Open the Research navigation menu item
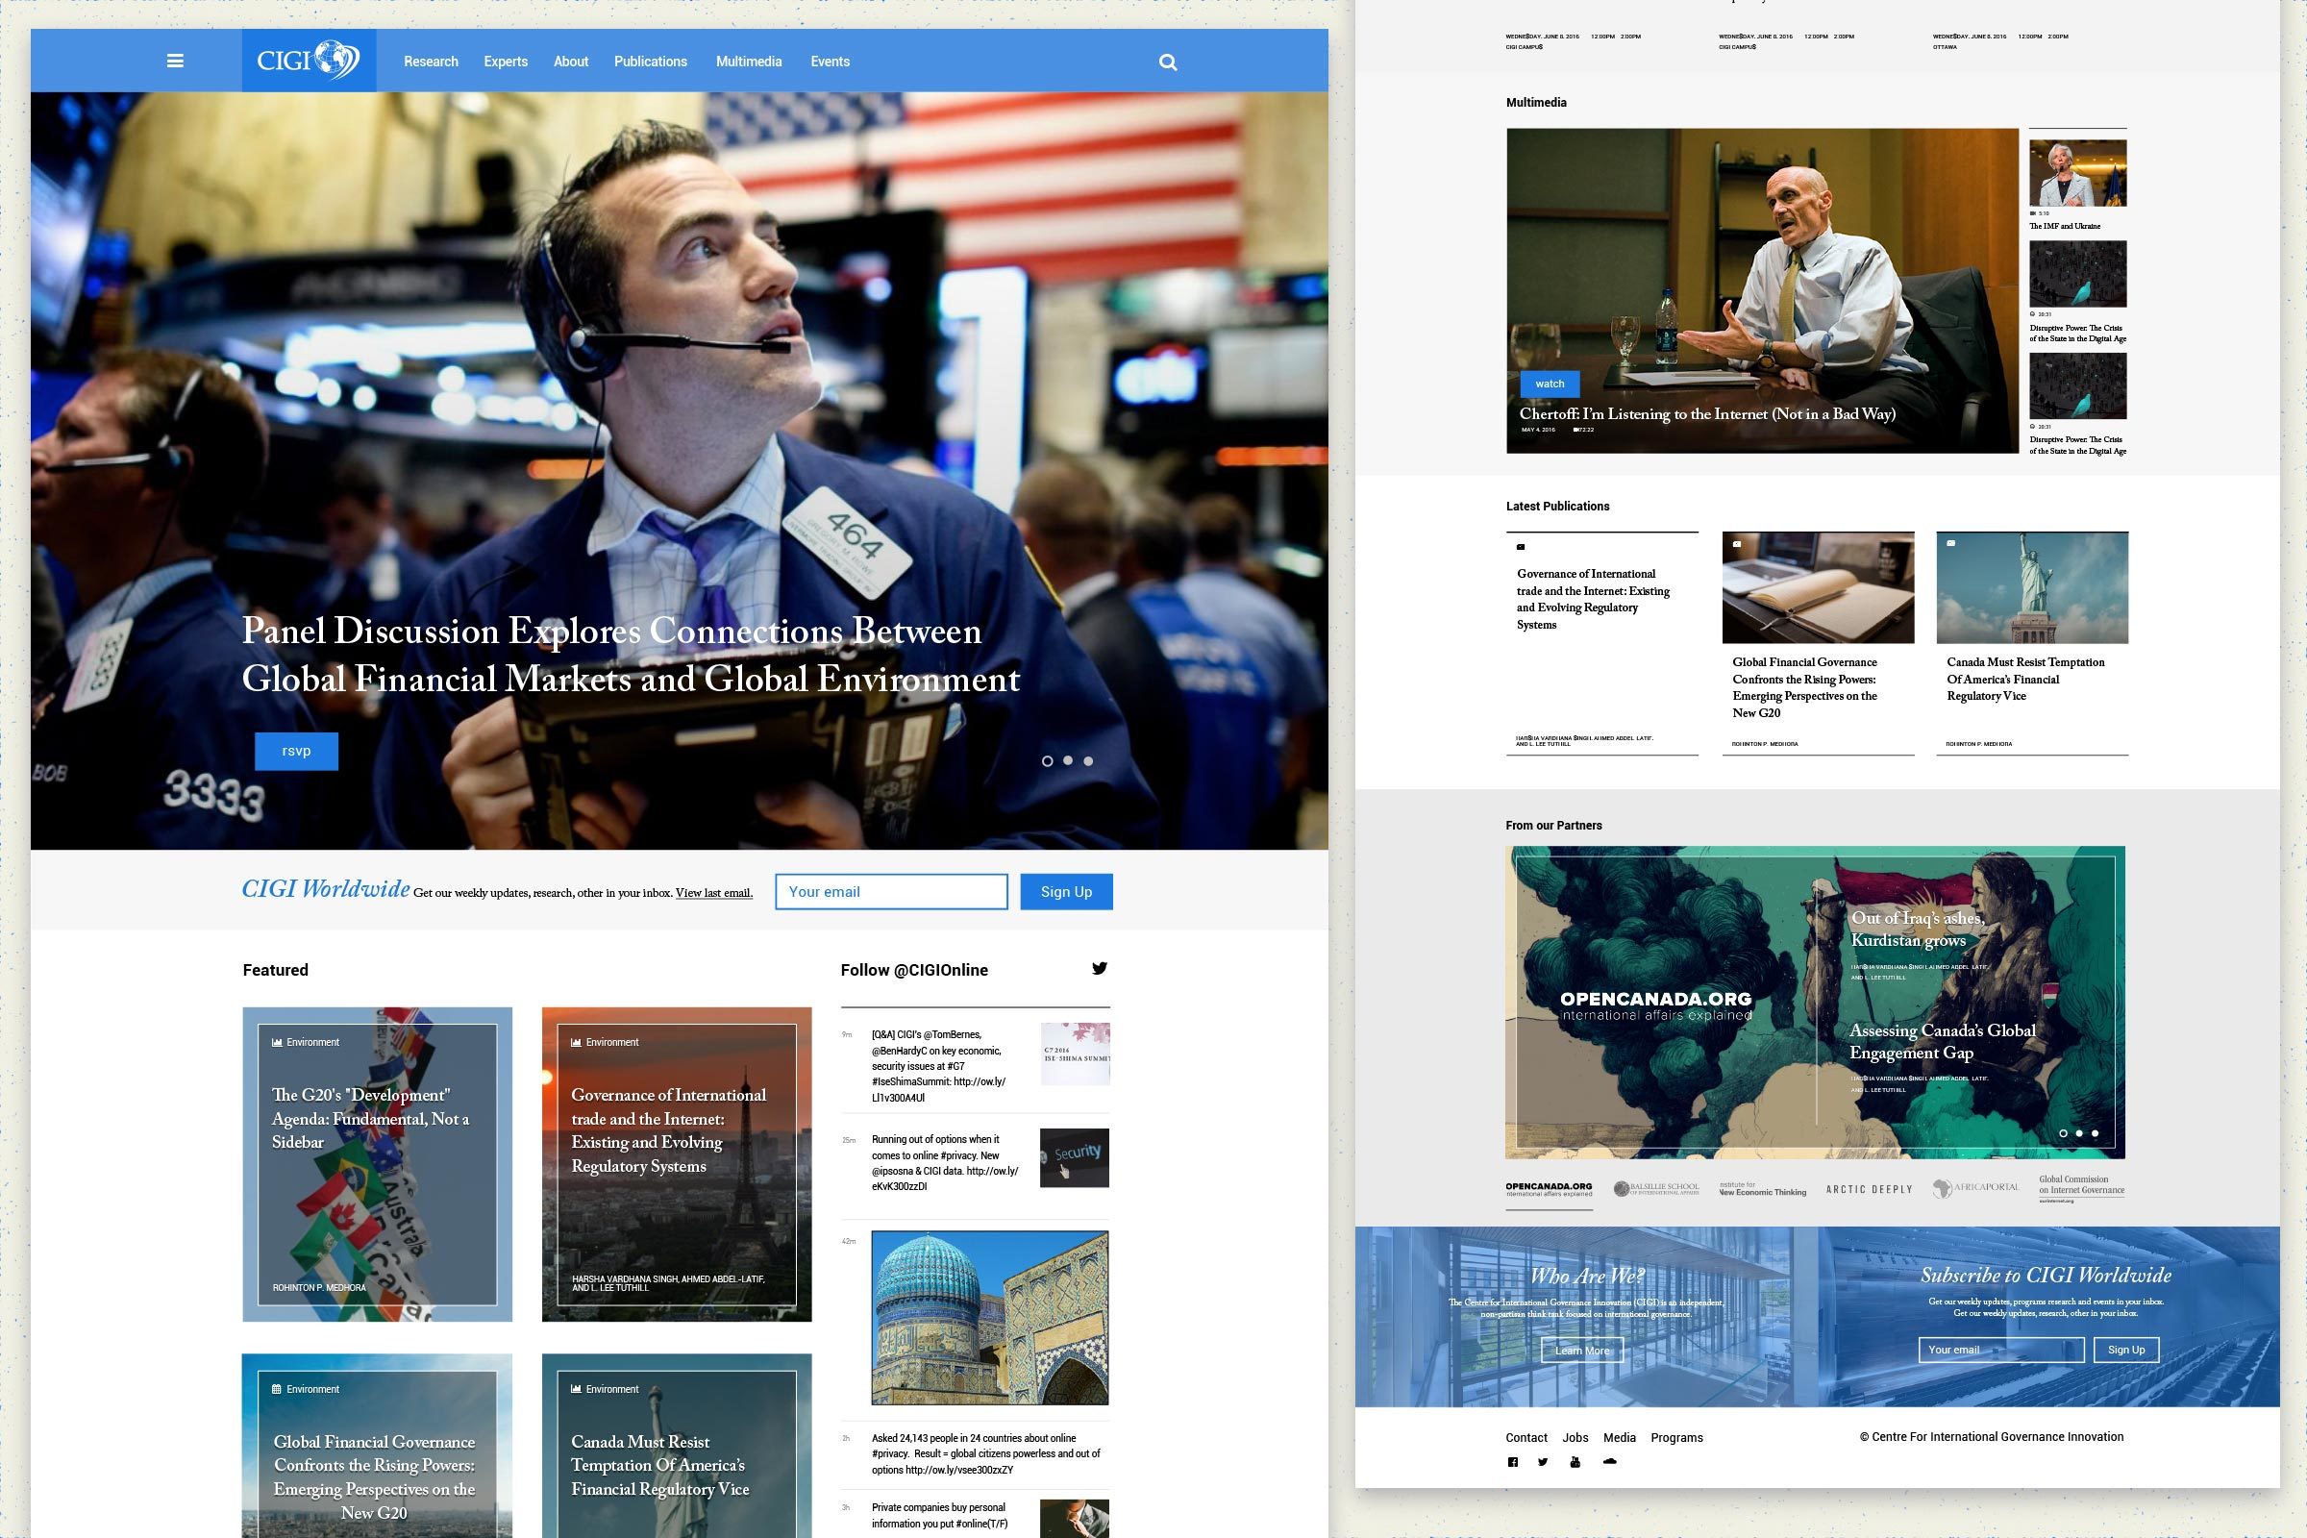 pos(429,60)
